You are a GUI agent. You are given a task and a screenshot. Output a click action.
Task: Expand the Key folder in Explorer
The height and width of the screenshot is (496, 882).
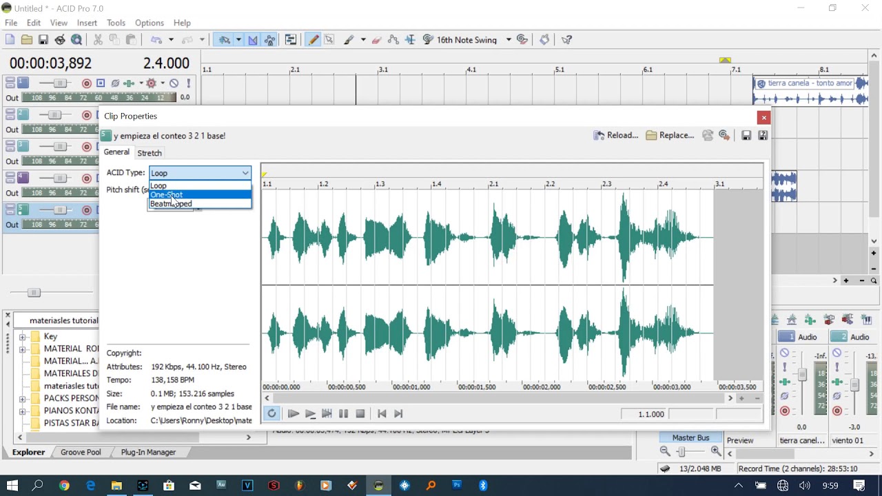(22, 337)
